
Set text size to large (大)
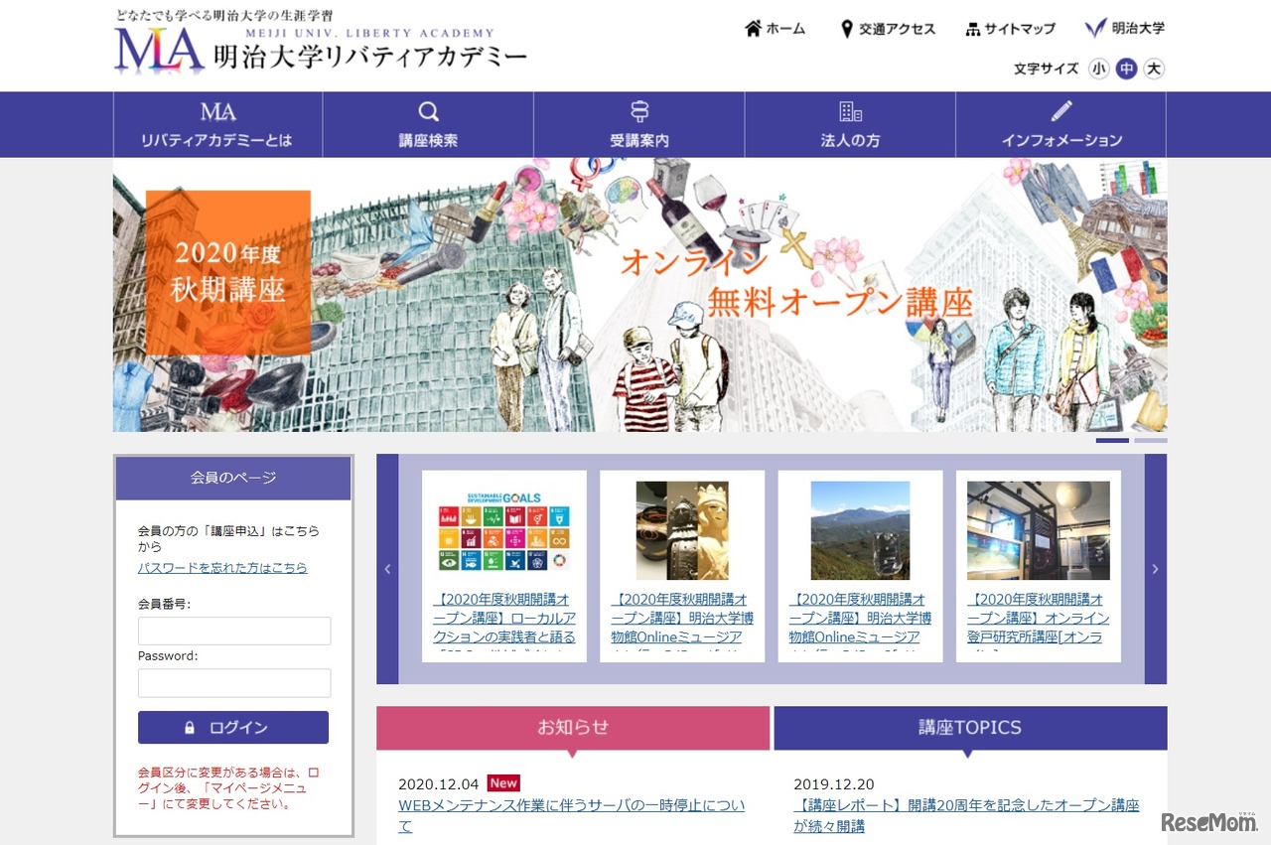pyautogui.click(x=1153, y=69)
